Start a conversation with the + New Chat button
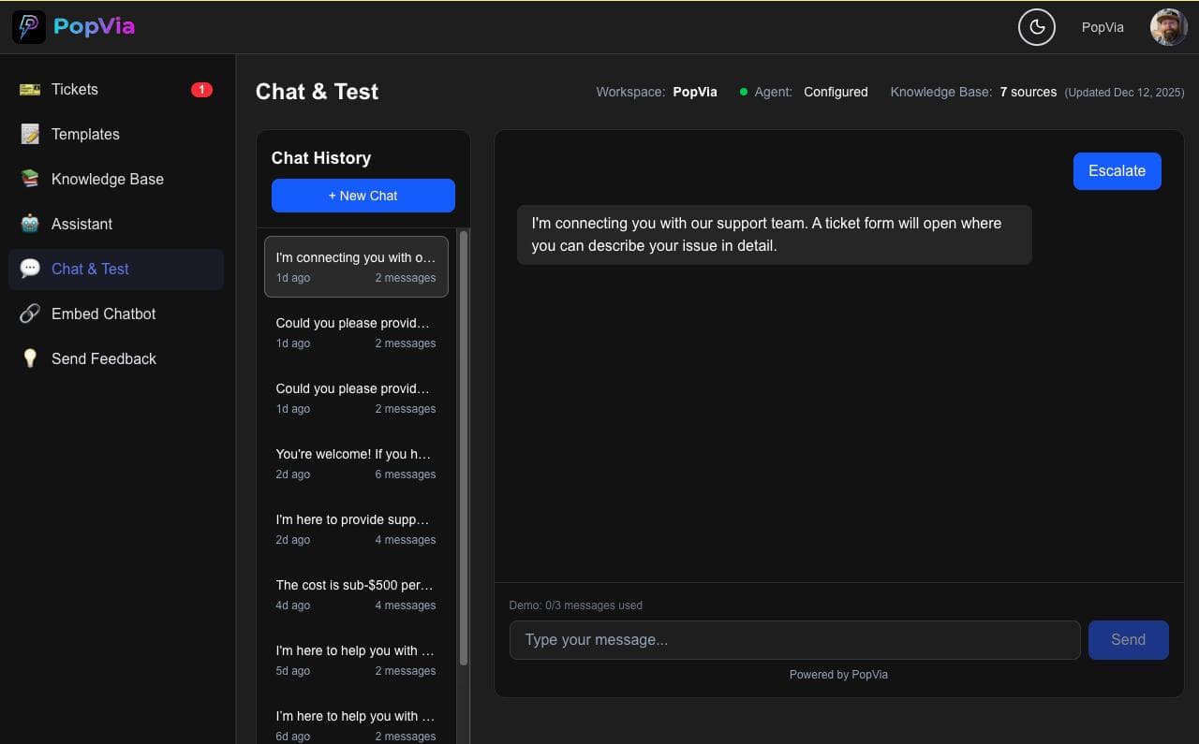Screen dimensions: 1199x744 [x=363, y=196]
